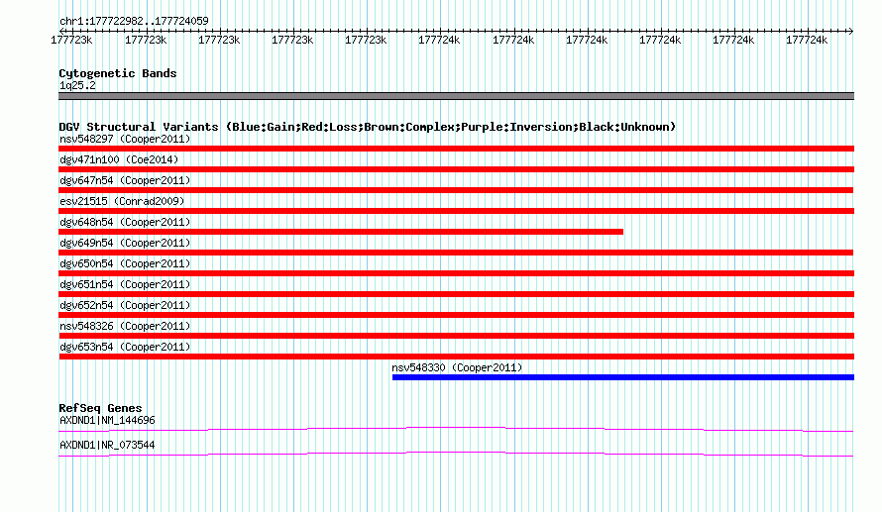Select the red loss bar for nsv548297
The height and width of the screenshot is (512, 882).
click(x=456, y=149)
